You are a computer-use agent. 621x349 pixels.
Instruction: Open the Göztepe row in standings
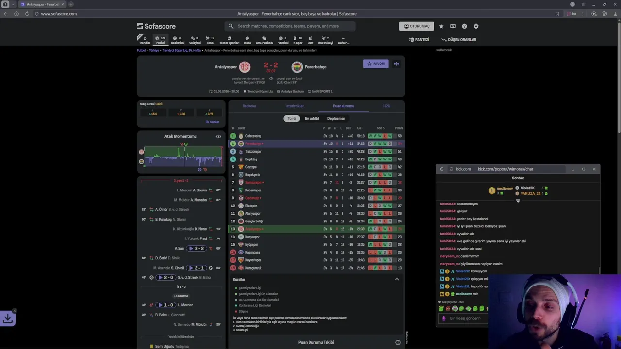point(316,167)
